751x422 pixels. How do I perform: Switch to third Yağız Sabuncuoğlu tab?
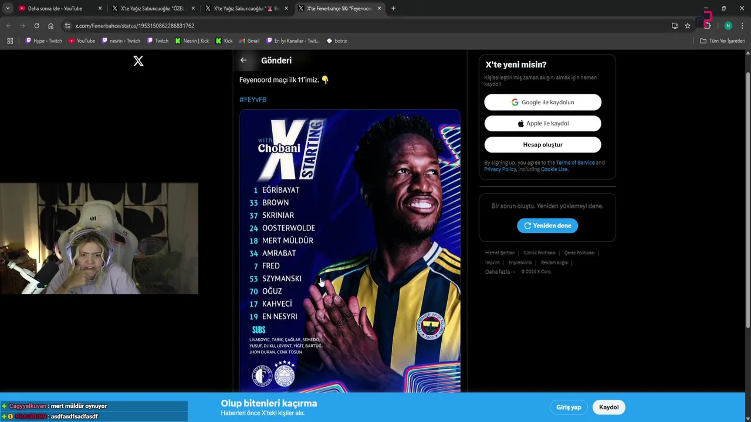[x=246, y=9]
